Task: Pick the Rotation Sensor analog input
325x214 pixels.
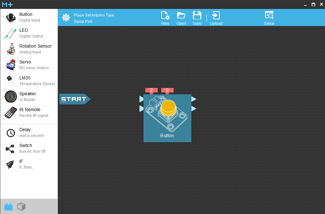Action: 29,49
